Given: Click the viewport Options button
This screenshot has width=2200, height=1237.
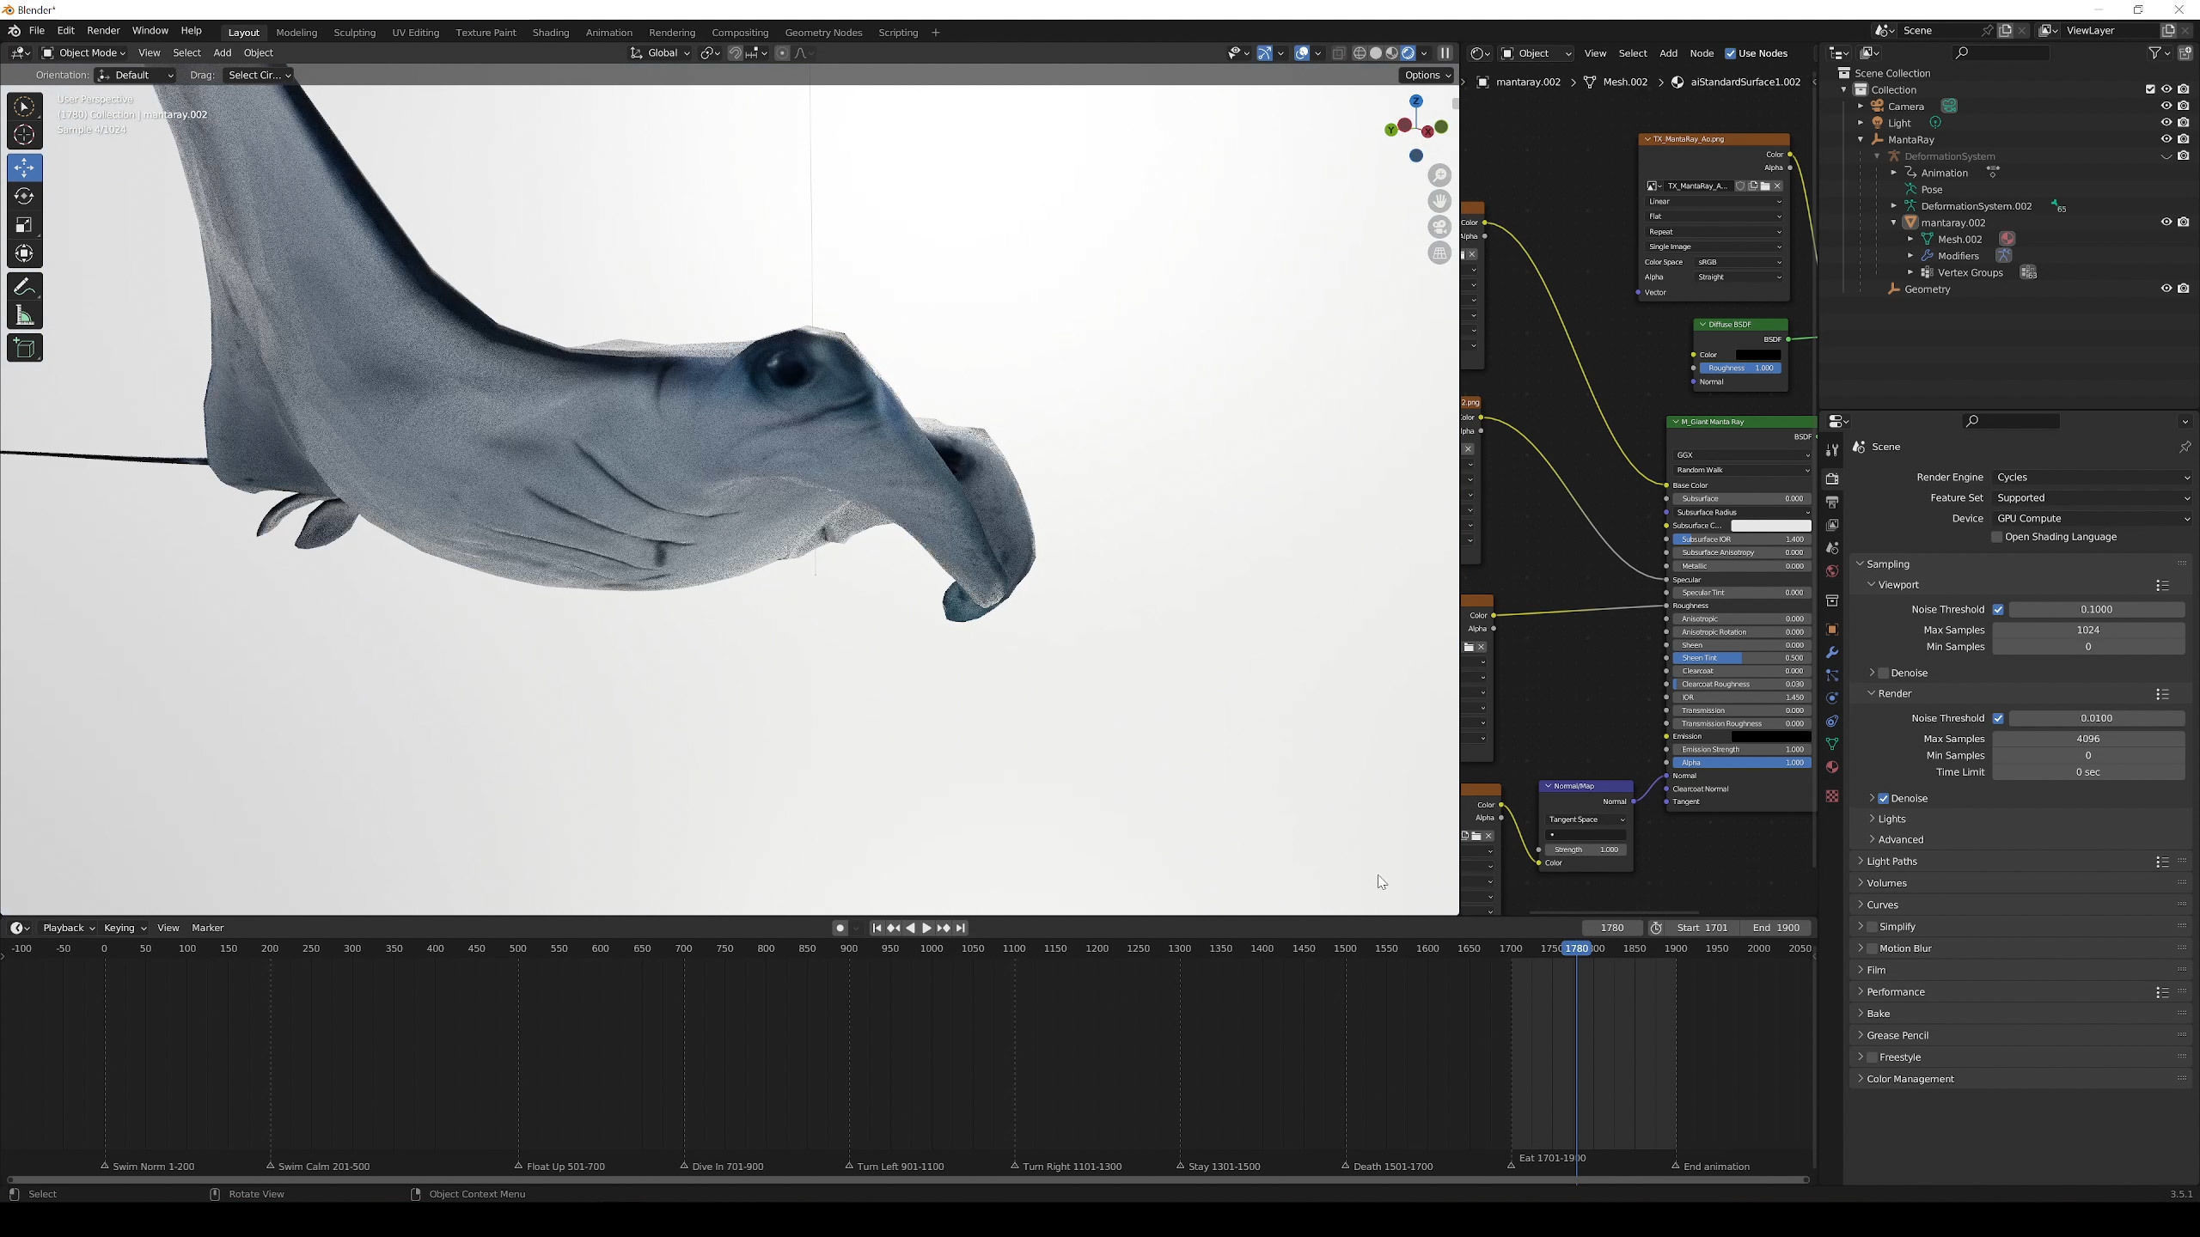Looking at the screenshot, I should pos(1427,76).
